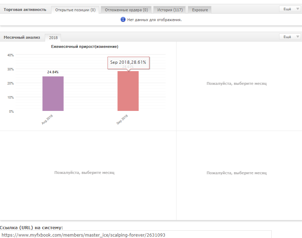Click the 20% axis label
Viewport: 302px width, 238px height.
click(11, 83)
